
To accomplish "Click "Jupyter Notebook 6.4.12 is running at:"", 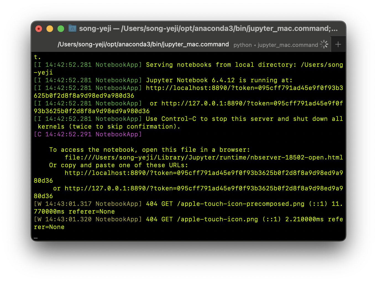I will [x=219, y=80].
